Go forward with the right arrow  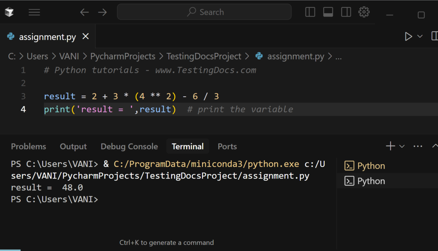tap(102, 12)
